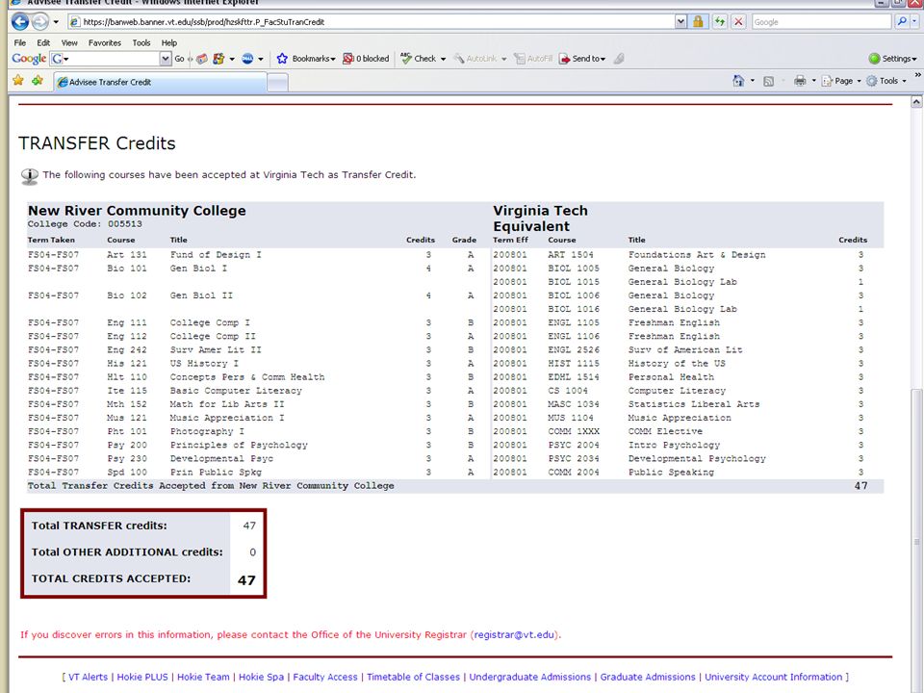Open the Graduate Admissions link

point(648,677)
